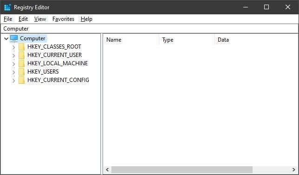This screenshot has width=299, height=175.
Task: Open the File menu
Action: coord(8,19)
